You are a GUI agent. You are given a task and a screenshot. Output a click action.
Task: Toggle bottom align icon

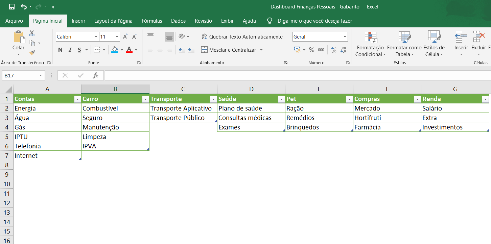(169, 36)
